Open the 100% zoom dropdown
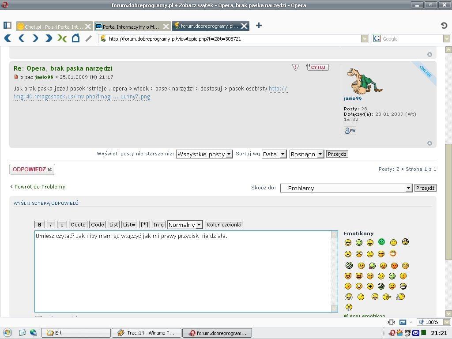 [x=447, y=322]
